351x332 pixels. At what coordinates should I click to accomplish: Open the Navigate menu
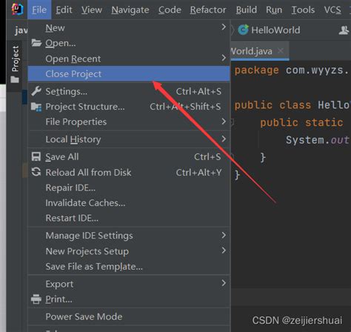[x=130, y=10]
